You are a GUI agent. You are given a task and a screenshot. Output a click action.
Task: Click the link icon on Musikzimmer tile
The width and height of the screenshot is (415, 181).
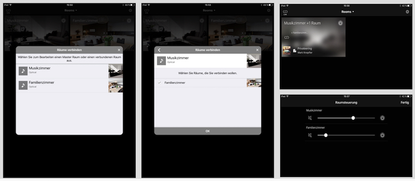coord(287,38)
